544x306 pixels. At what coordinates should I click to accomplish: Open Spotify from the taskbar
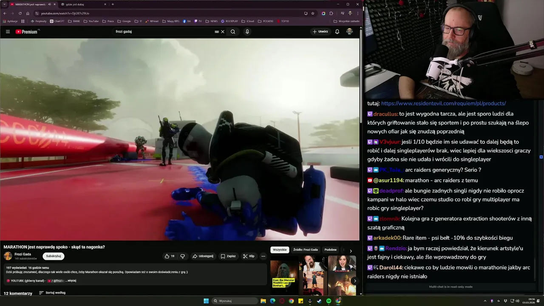pyautogui.click(x=329, y=301)
